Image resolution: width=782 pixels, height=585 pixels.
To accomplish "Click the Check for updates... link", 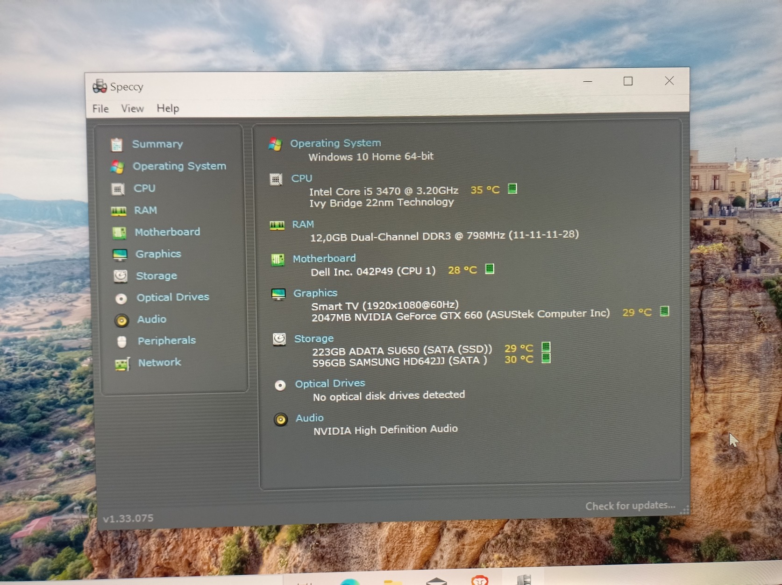I will coord(630,506).
